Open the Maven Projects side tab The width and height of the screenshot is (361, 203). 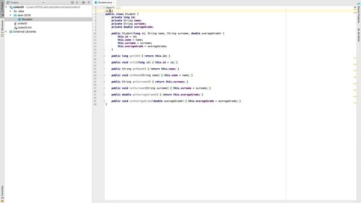click(x=359, y=13)
